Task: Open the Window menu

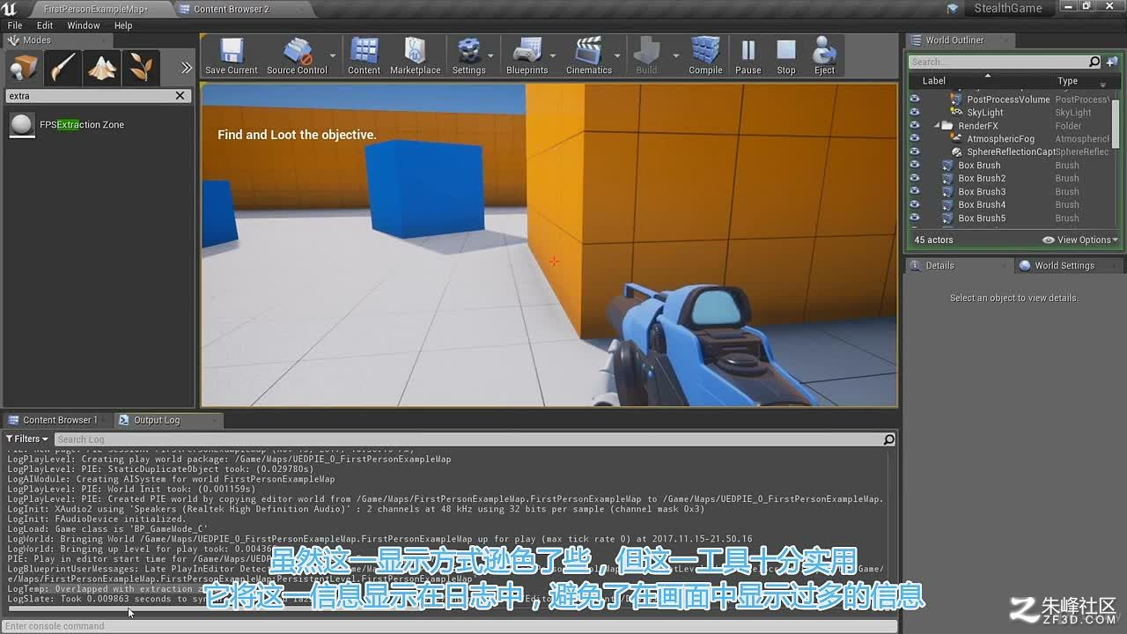Action: coord(84,26)
